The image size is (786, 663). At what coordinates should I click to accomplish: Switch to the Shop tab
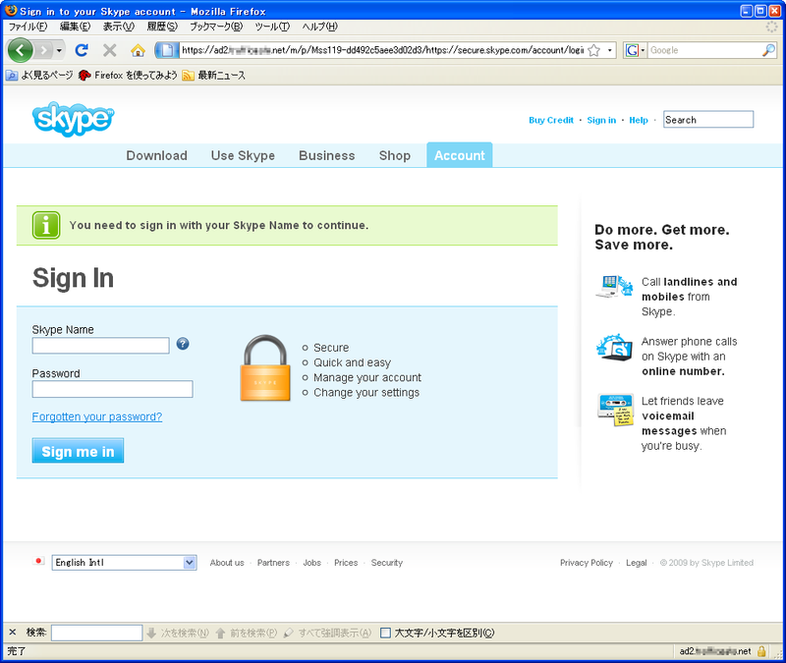pyautogui.click(x=395, y=155)
